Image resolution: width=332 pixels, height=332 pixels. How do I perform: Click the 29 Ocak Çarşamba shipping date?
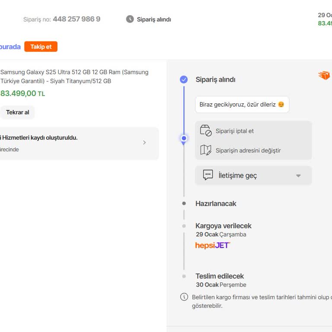click(x=221, y=235)
